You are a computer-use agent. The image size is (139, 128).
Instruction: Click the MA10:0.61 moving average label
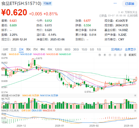[26, 54]
